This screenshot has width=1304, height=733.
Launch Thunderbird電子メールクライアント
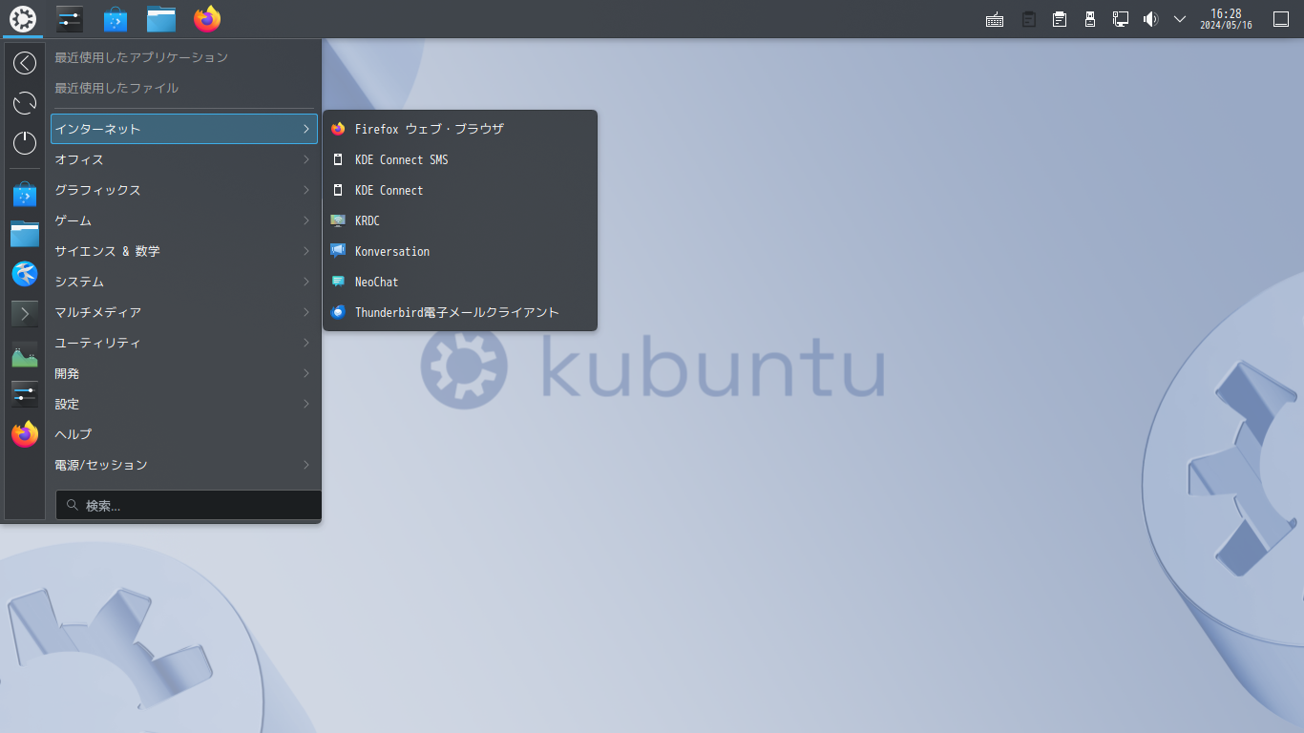pyautogui.click(x=460, y=312)
